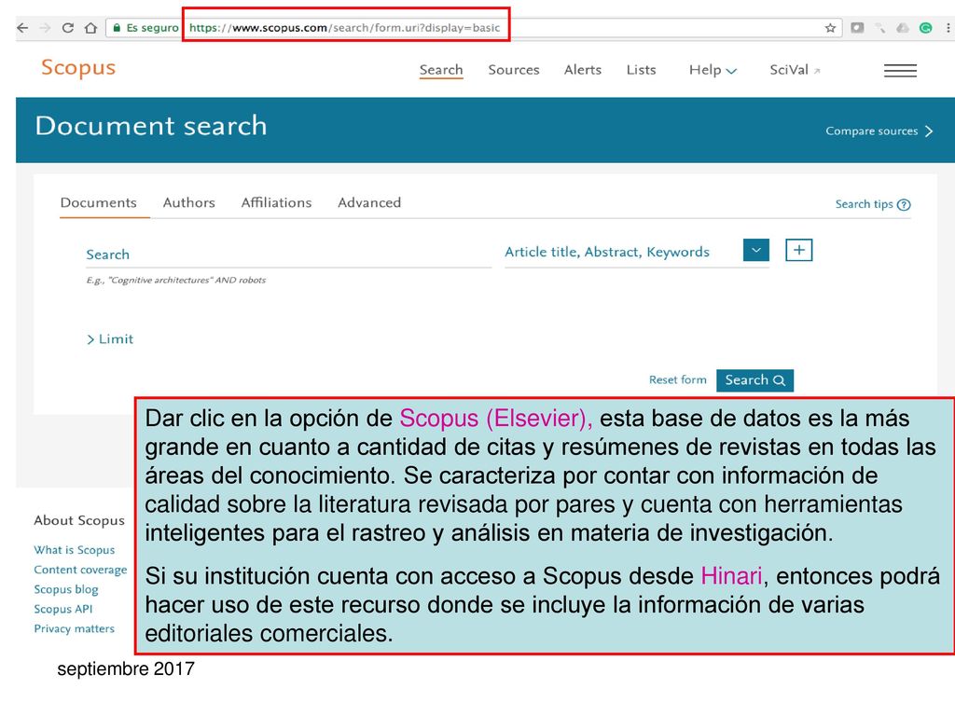Click the green padlock security icon
Screen dimensions: 955x716
[x=117, y=28]
